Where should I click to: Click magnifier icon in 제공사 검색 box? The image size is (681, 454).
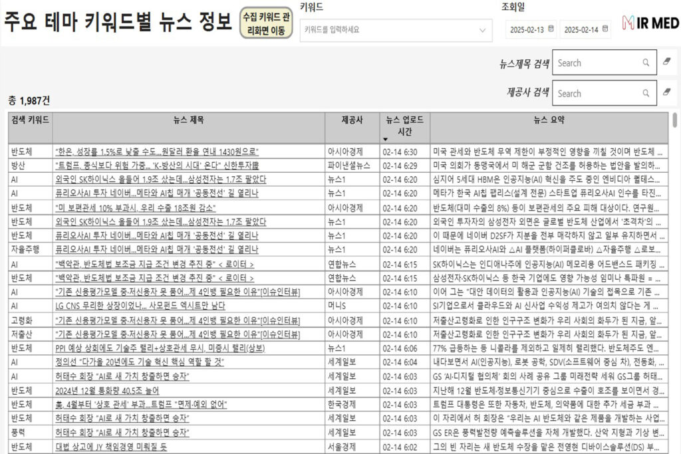tap(646, 93)
